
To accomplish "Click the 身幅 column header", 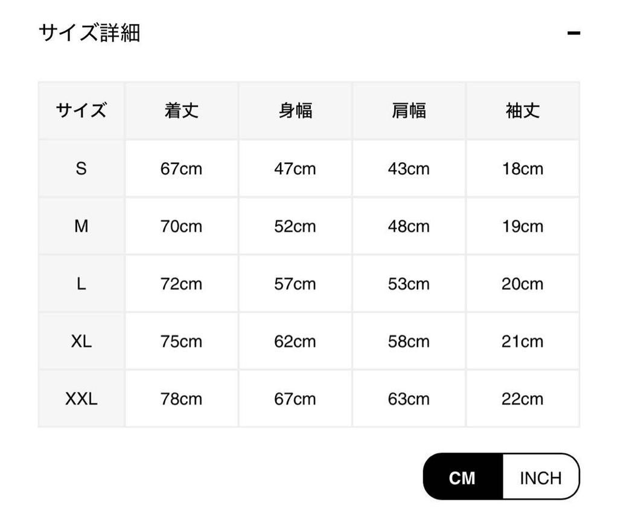I will coord(295,111).
